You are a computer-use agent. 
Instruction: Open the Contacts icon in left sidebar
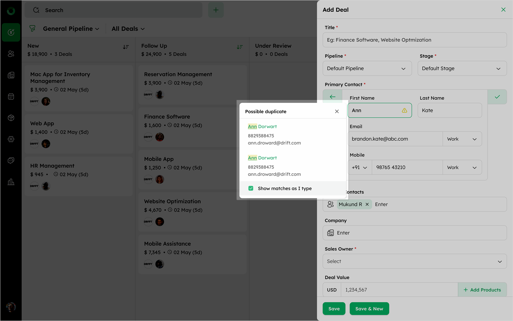click(x=11, y=54)
